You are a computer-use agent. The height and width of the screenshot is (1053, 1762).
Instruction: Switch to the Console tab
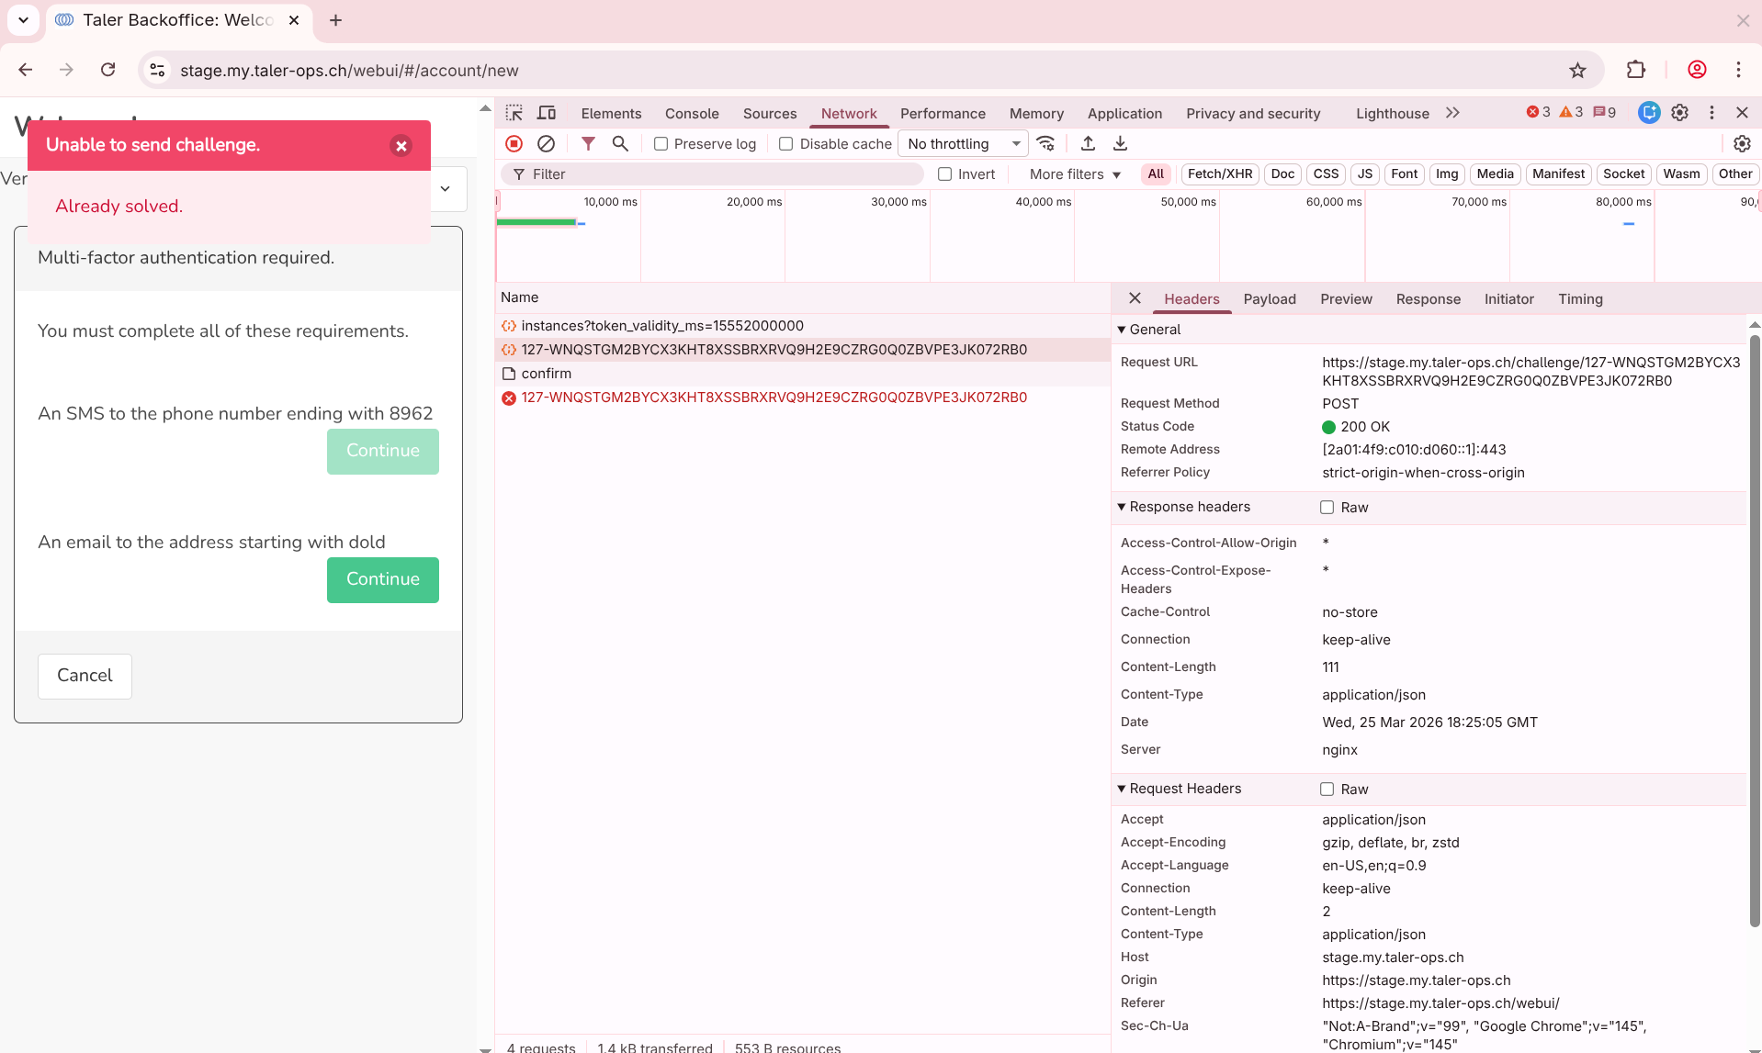click(x=691, y=114)
